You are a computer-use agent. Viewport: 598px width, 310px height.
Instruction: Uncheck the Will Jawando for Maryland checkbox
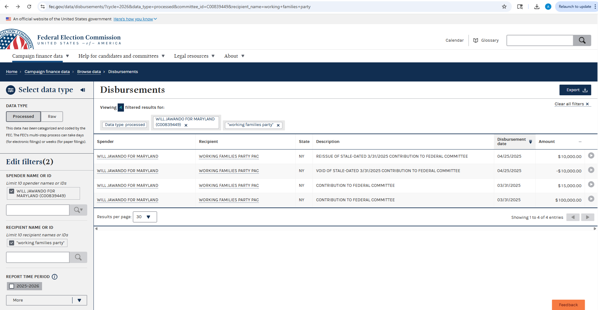pyautogui.click(x=12, y=191)
